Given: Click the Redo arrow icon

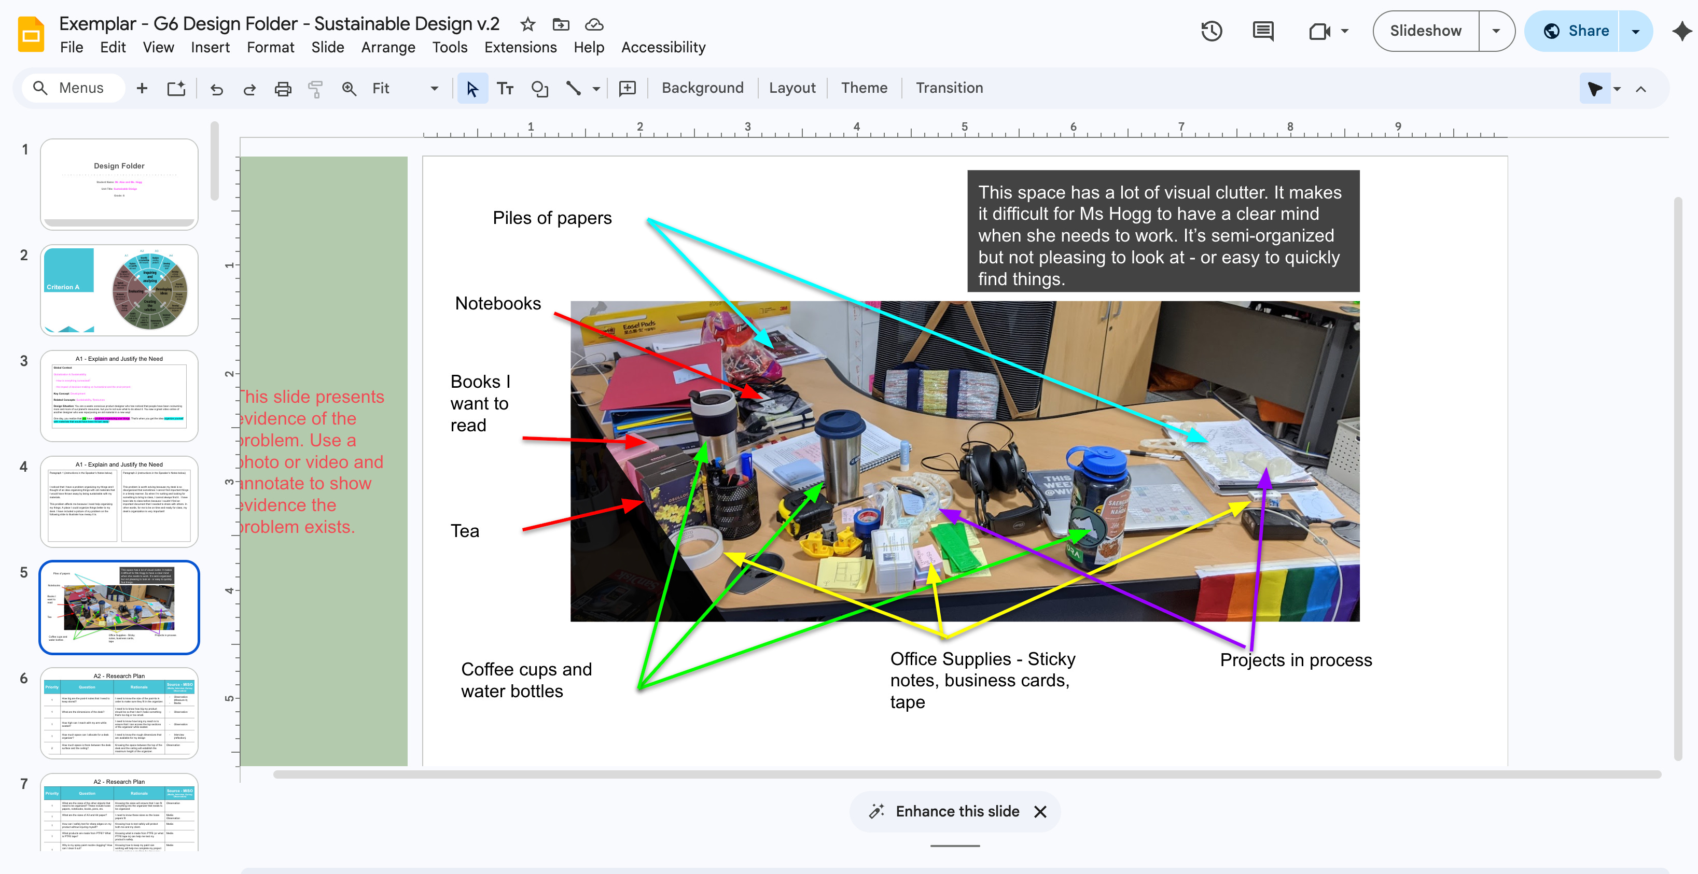Looking at the screenshot, I should [250, 88].
